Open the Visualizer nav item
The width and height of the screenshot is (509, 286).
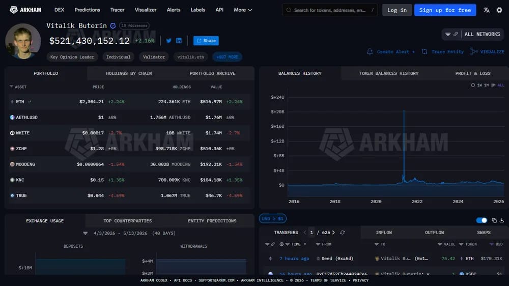(146, 10)
